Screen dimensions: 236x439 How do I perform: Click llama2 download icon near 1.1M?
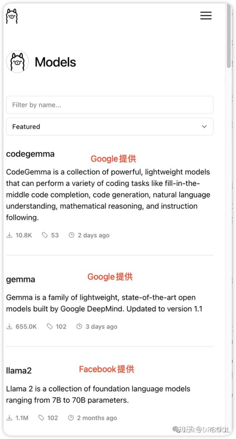click(9, 418)
